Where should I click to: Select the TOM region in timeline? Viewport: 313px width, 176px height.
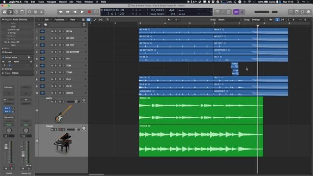pyautogui.click(x=235, y=65)
